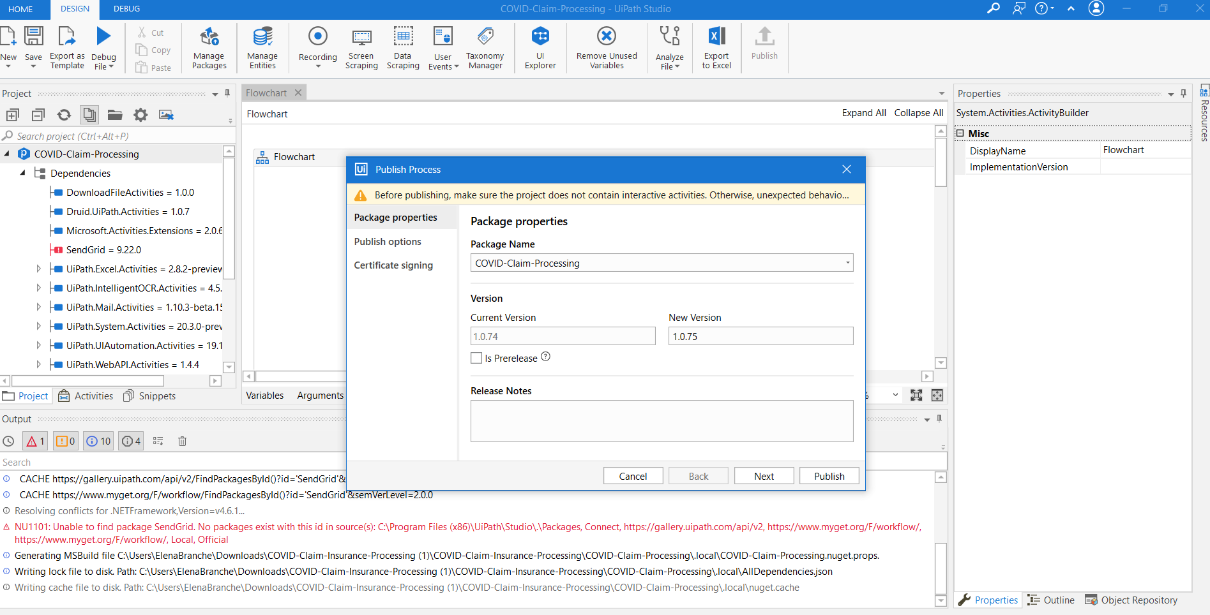Open Taxonomy Manager
This screenshot has width=1210, height=615.
point(485,48)
